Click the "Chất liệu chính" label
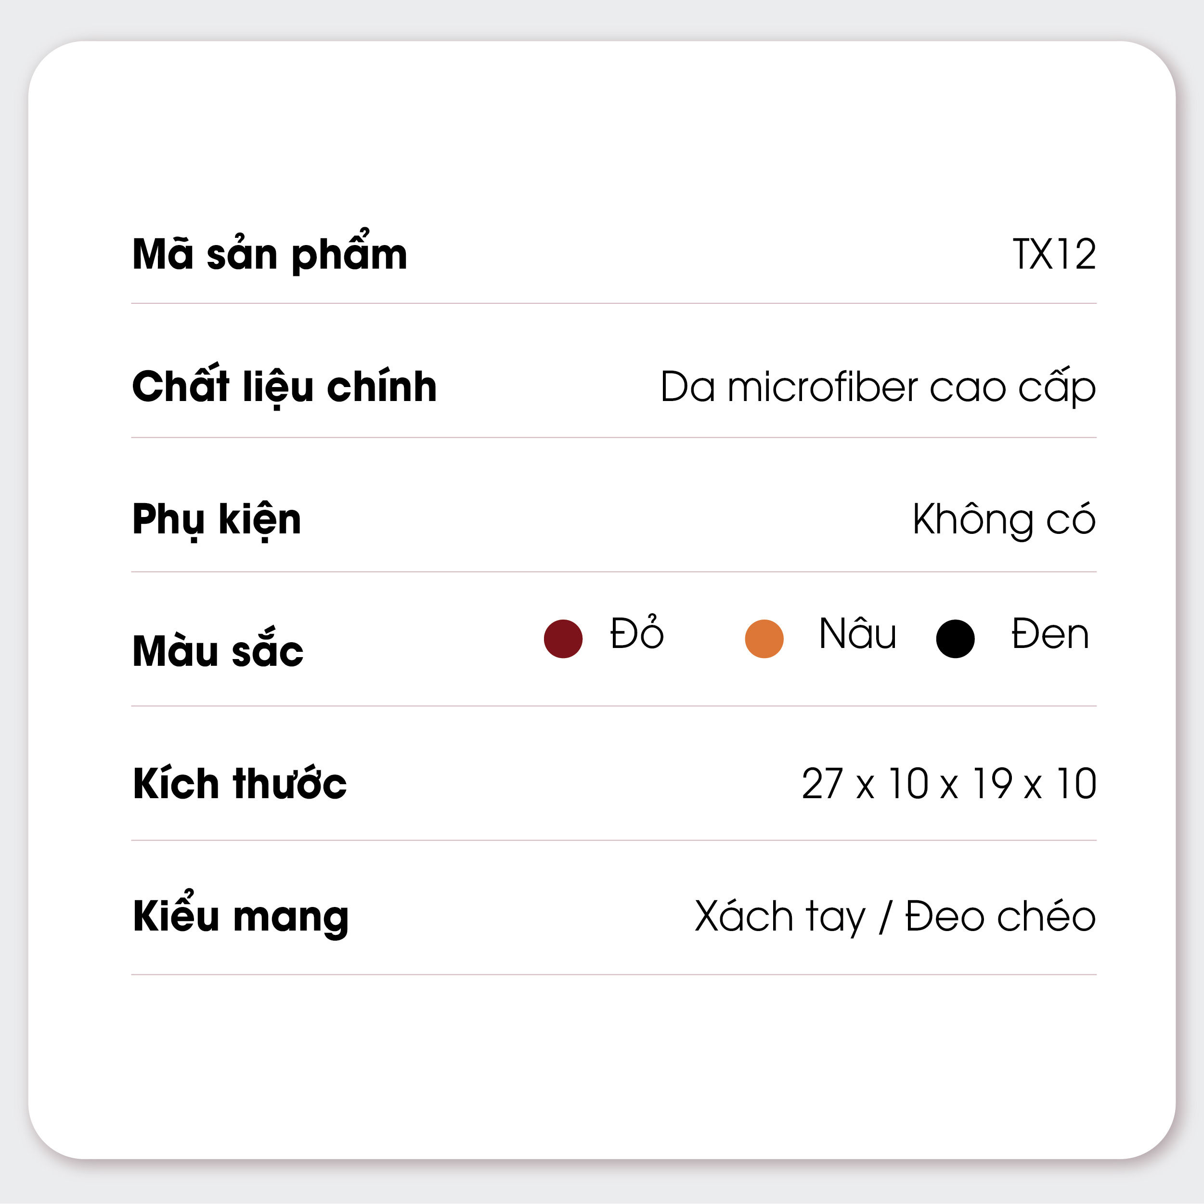The image size is (1204, 1204). (x=284, y=387)
